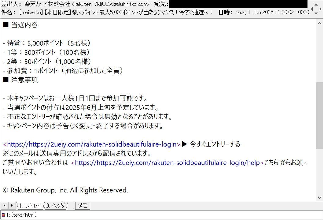Click the ▶ 今すぐエントリーする text

[211, 144]
